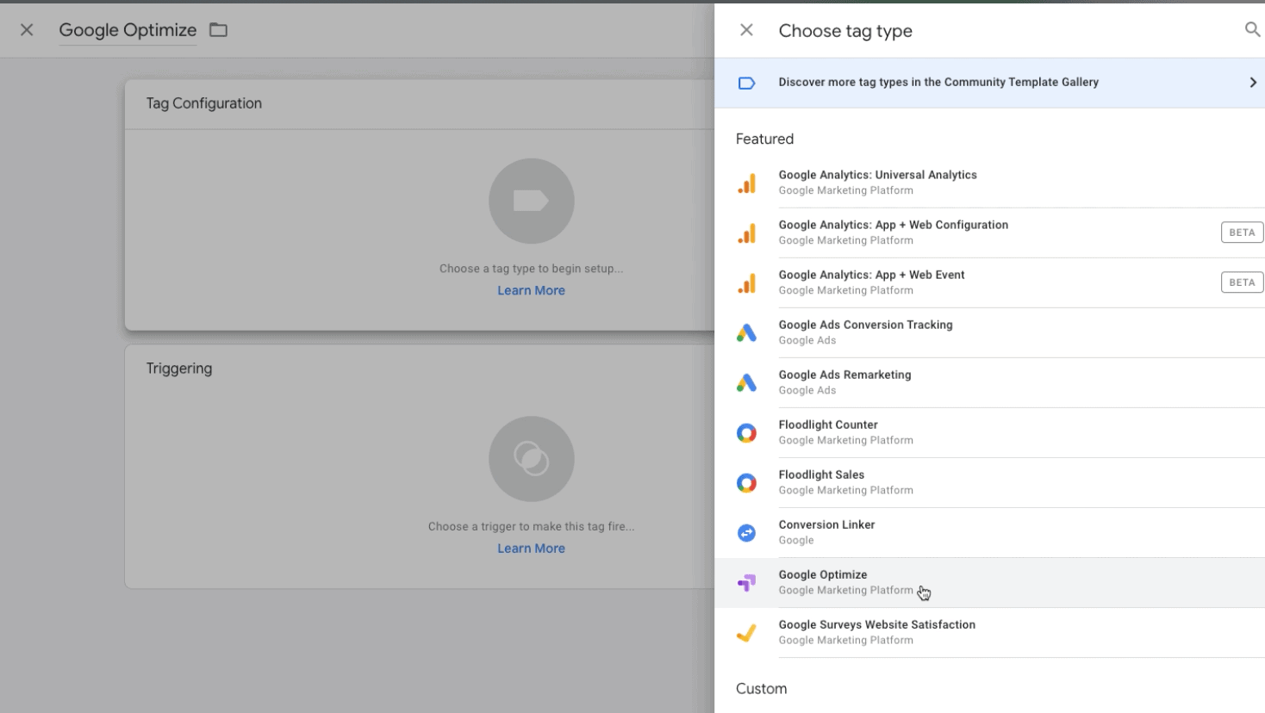
Task: Open Learn More under trigger setup
Action: tap(531, 549)
